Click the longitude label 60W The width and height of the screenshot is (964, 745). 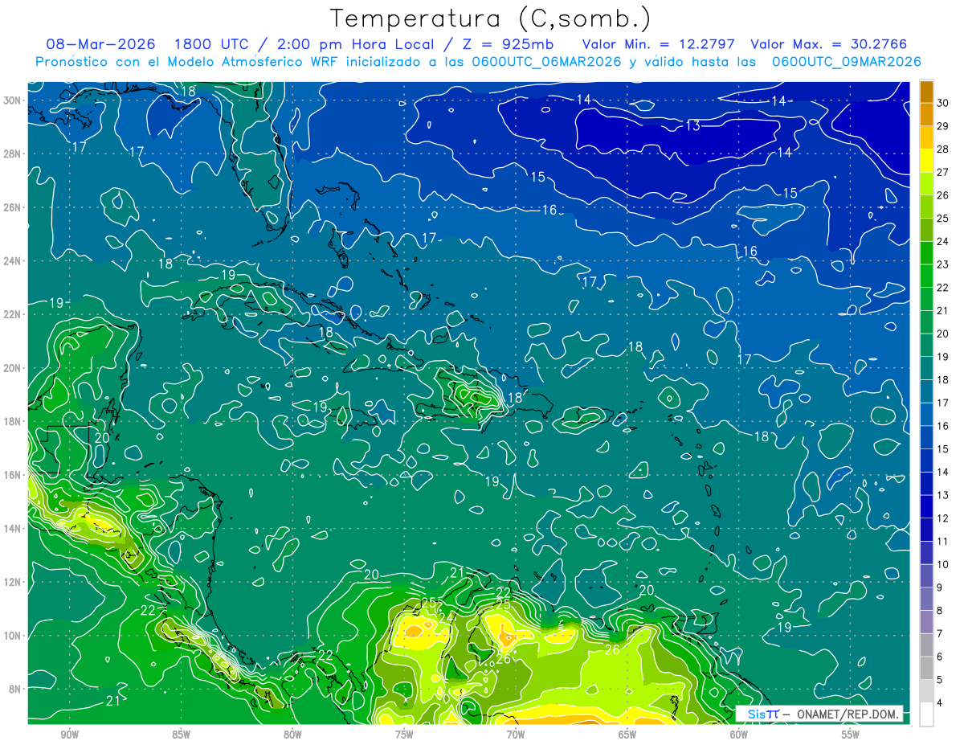pyautogui.click(x=739, y=735)
